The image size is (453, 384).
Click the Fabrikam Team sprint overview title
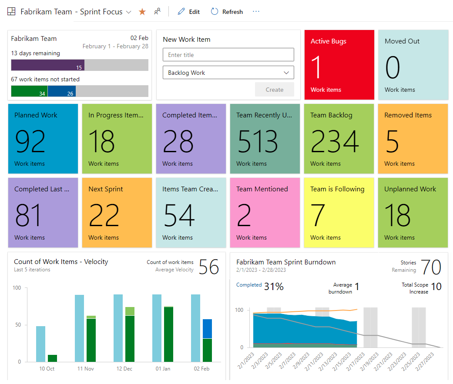34,39
